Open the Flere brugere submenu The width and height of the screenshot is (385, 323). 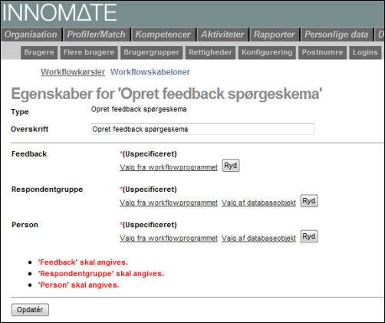(89, 52)
